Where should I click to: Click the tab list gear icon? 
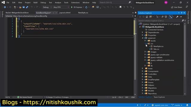(135, 12)
